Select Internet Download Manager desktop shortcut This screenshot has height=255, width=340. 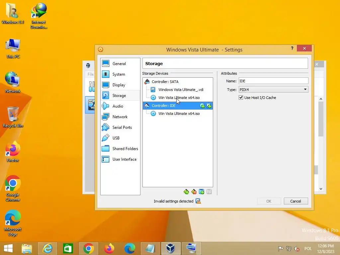coord(39,16)
